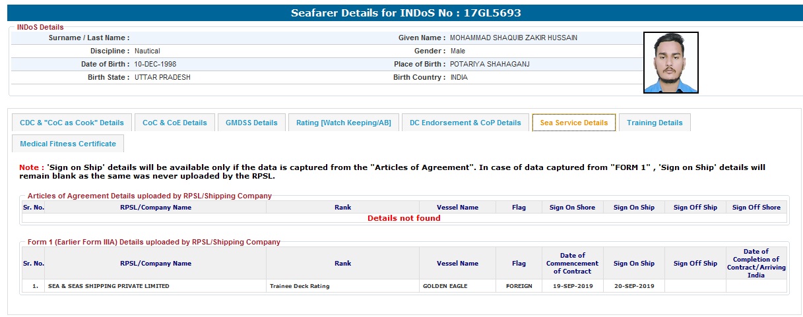This screenshot has width=803, height=317.
Task: Click the 19-SEP-2019 commencement date cell
Action: click(572, 286)
